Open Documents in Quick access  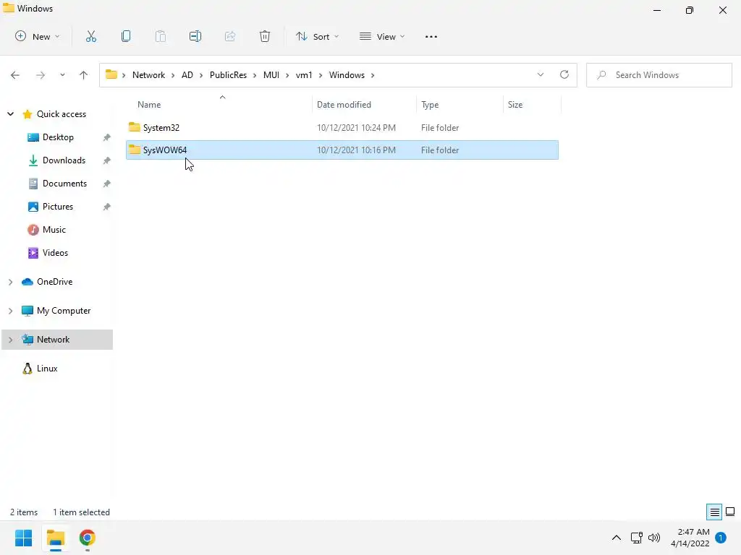coord(64,184)
